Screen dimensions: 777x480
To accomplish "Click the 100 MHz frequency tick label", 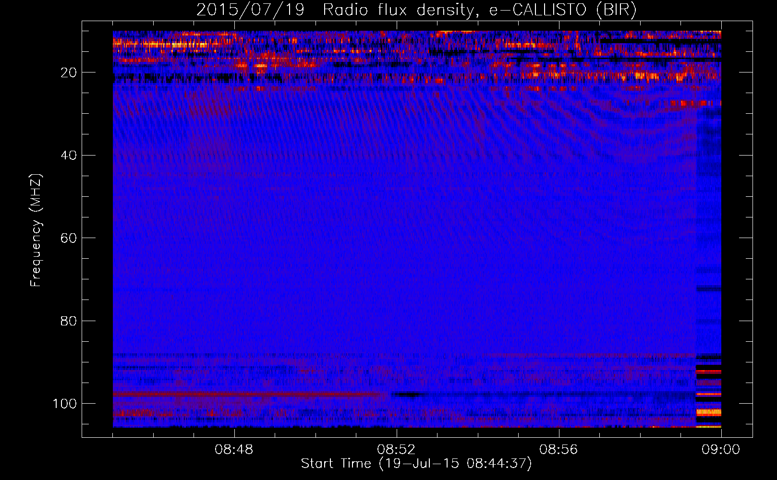I will [64, 404].
